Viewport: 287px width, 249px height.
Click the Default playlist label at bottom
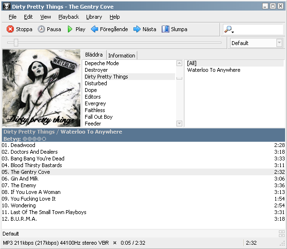(x=11, y=234)
